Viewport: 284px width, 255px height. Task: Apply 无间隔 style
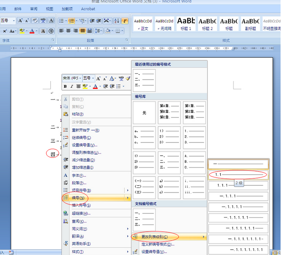coord(164,24)
